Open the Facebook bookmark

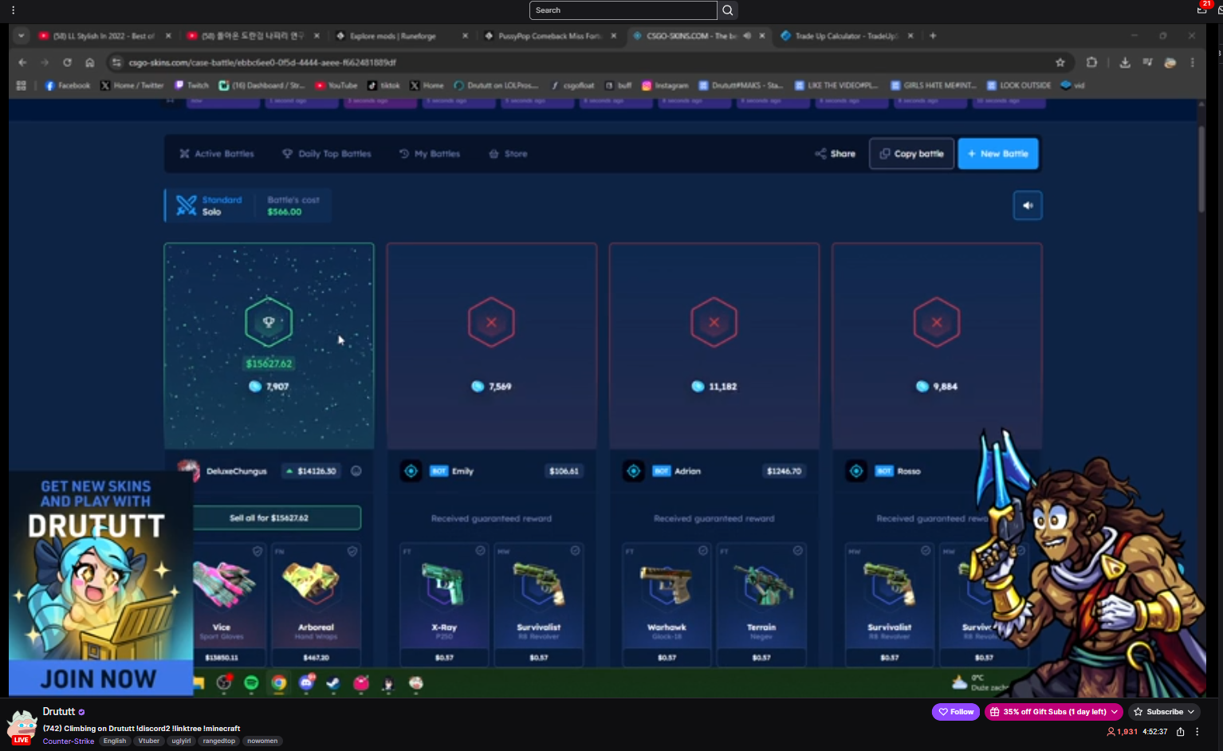pos(68,85)
